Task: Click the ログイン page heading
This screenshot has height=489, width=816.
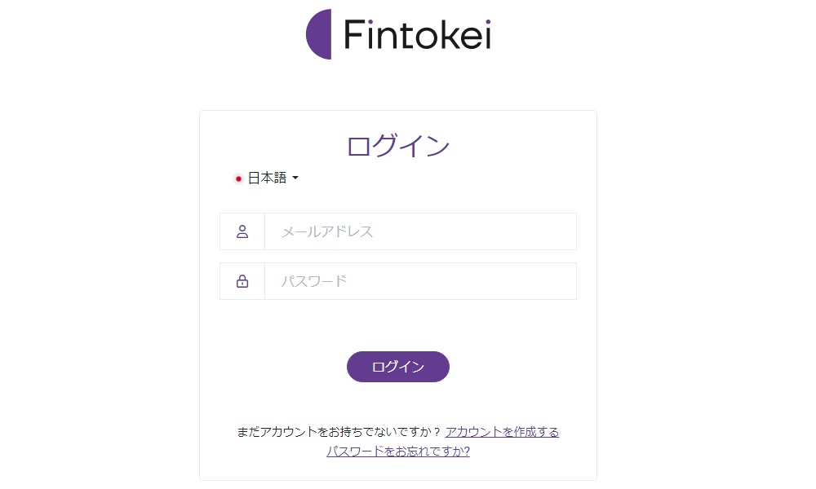Action: tap(397, 145)
